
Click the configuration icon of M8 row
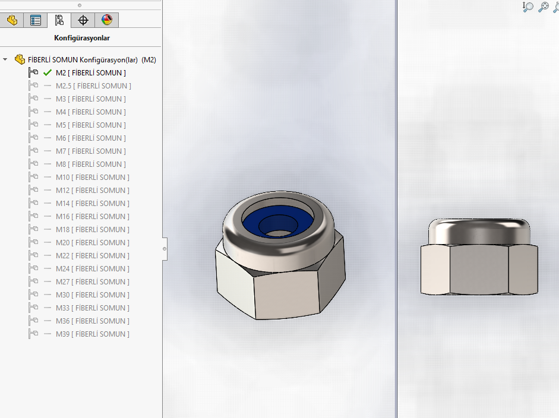point(33,164)
